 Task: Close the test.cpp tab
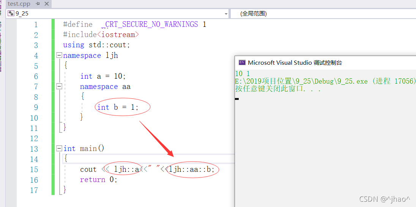tap(47, 4)
